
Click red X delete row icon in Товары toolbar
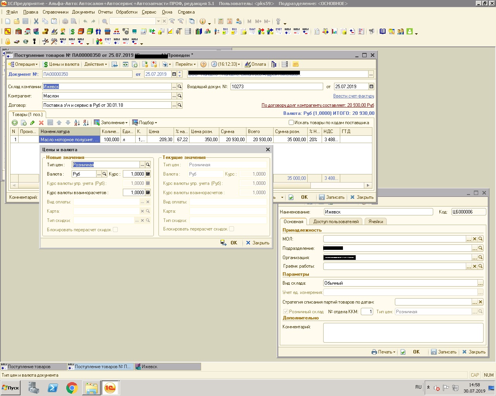[41, 123]
